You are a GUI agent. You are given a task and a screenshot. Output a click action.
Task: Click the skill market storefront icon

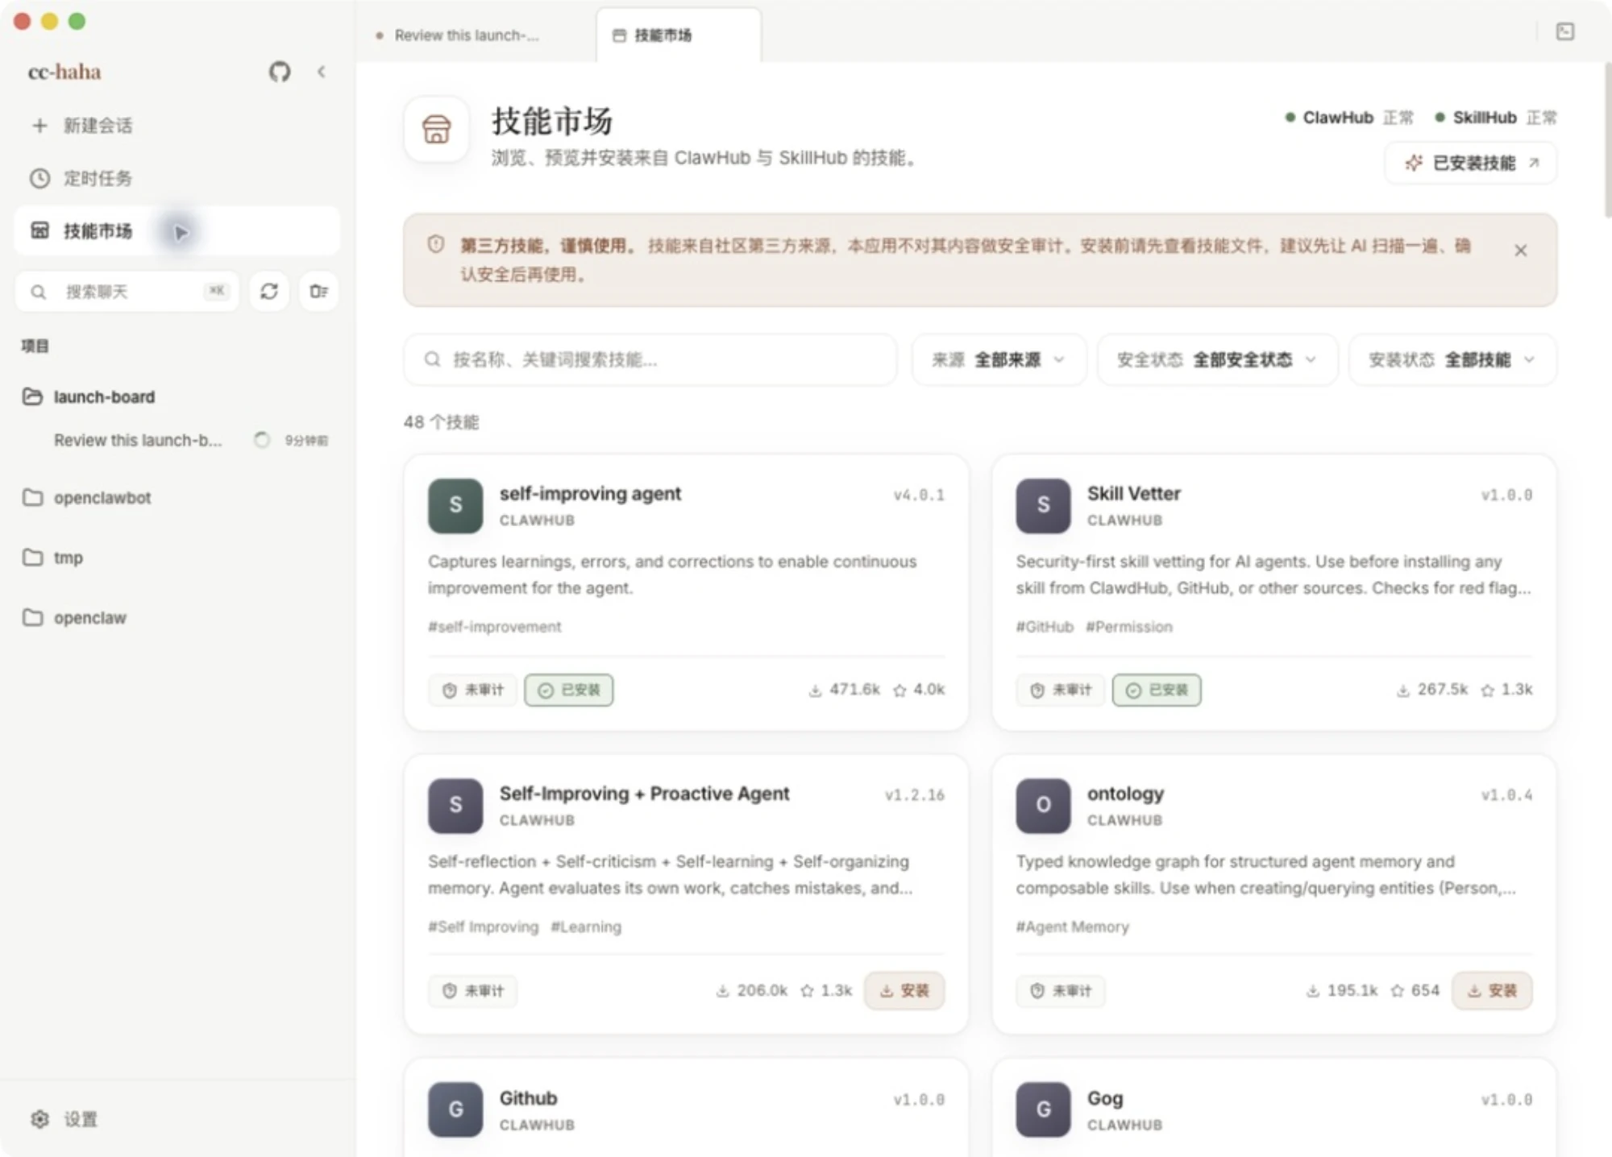437,130
